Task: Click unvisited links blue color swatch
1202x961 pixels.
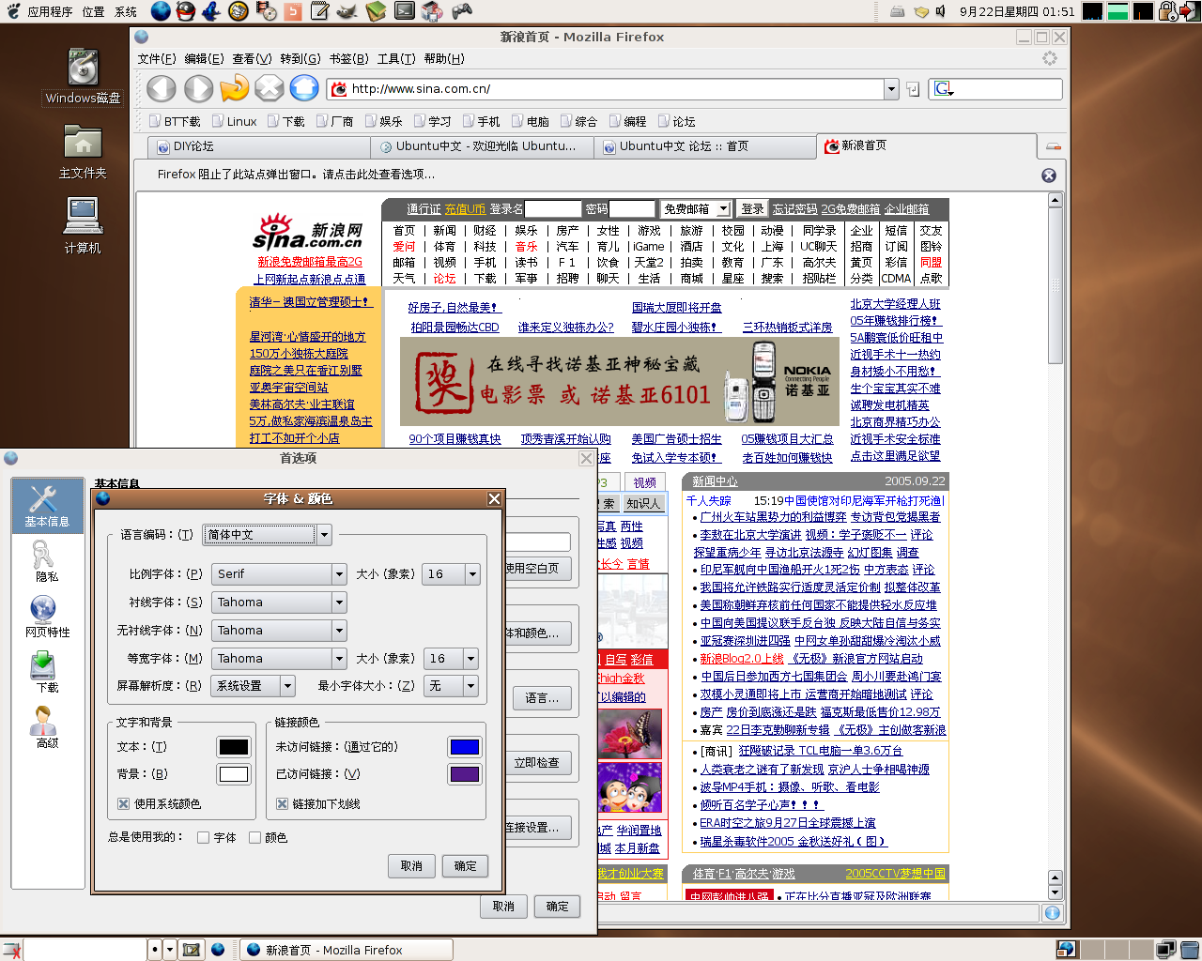Action: 465,747
